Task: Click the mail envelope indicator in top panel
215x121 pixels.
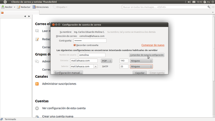Action: [194, 2]
